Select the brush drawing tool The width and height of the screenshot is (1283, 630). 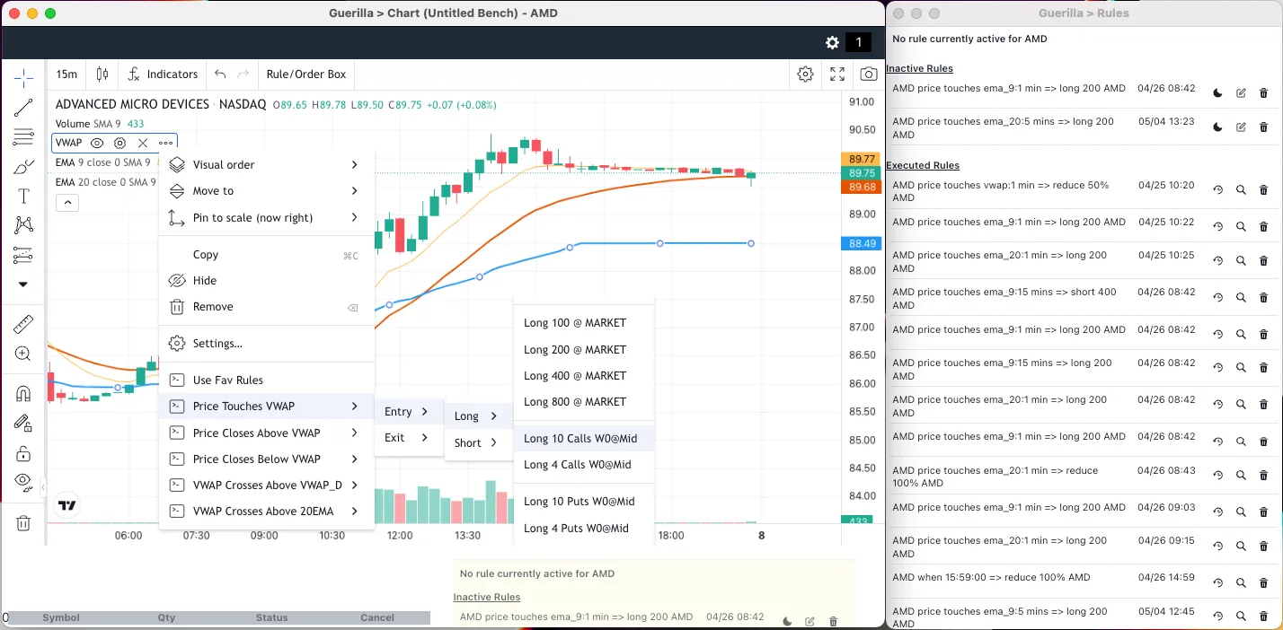pos(23,167)
